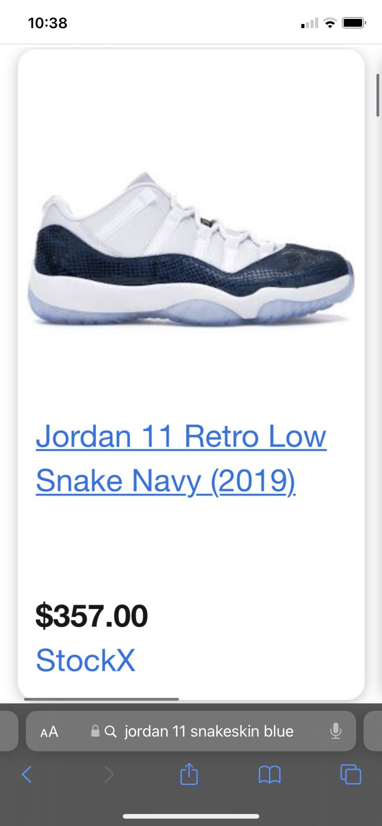Tap the horizontal scroll indicator under the card
Image resolution: width=382 pixels, height=826 pixels.
101,699
